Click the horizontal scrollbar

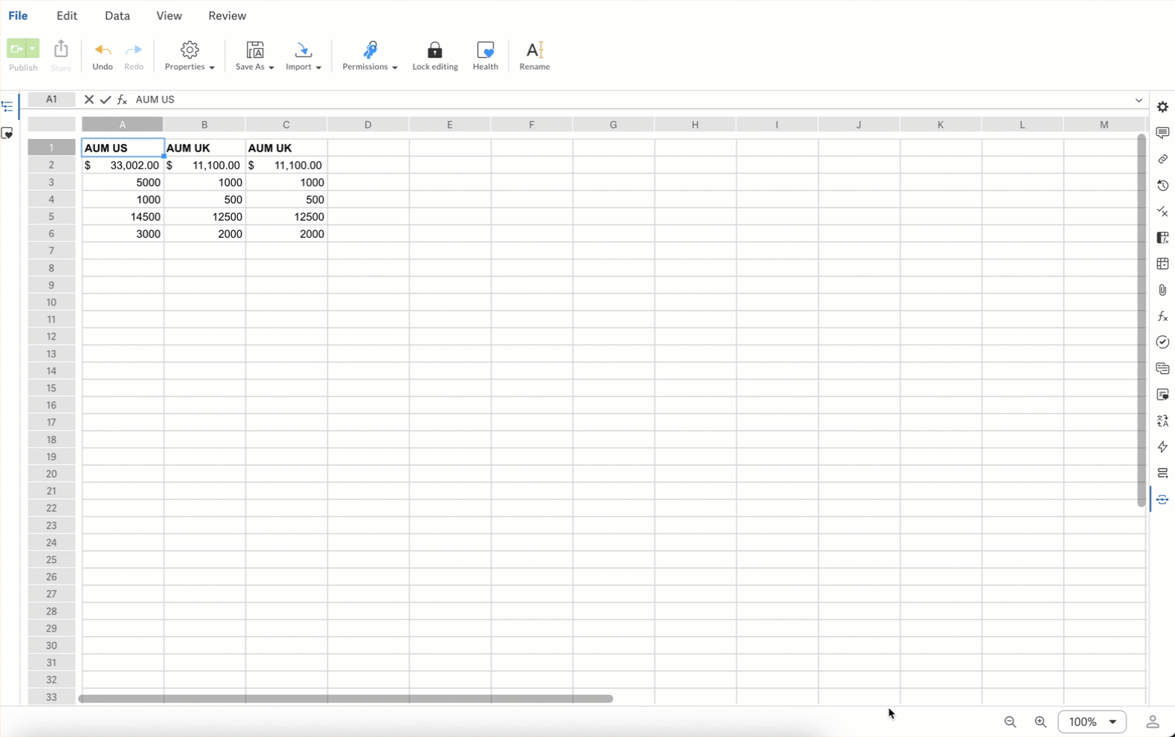[x=346, y=699]
